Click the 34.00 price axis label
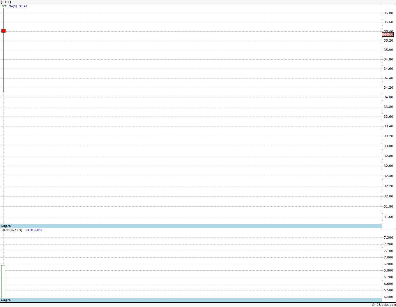This screenshot has height=307, width=396. [388, 97]
